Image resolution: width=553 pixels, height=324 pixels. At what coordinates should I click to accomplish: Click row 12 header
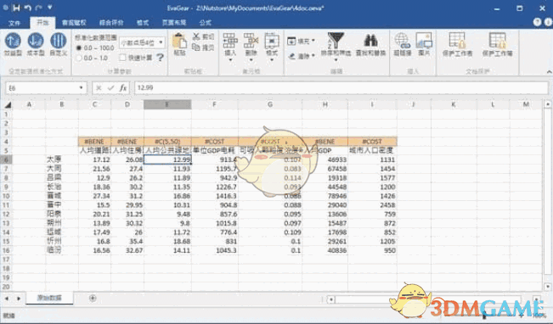(6, 214)
